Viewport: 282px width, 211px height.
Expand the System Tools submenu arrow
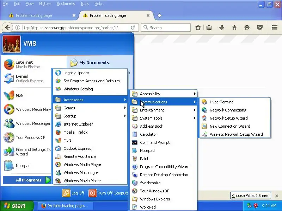click(195, 118)
